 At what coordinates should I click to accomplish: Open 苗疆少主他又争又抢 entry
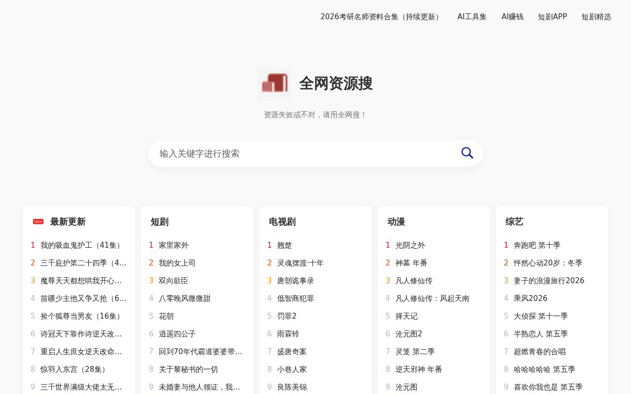pyautogui.click(x=84, y=298)
